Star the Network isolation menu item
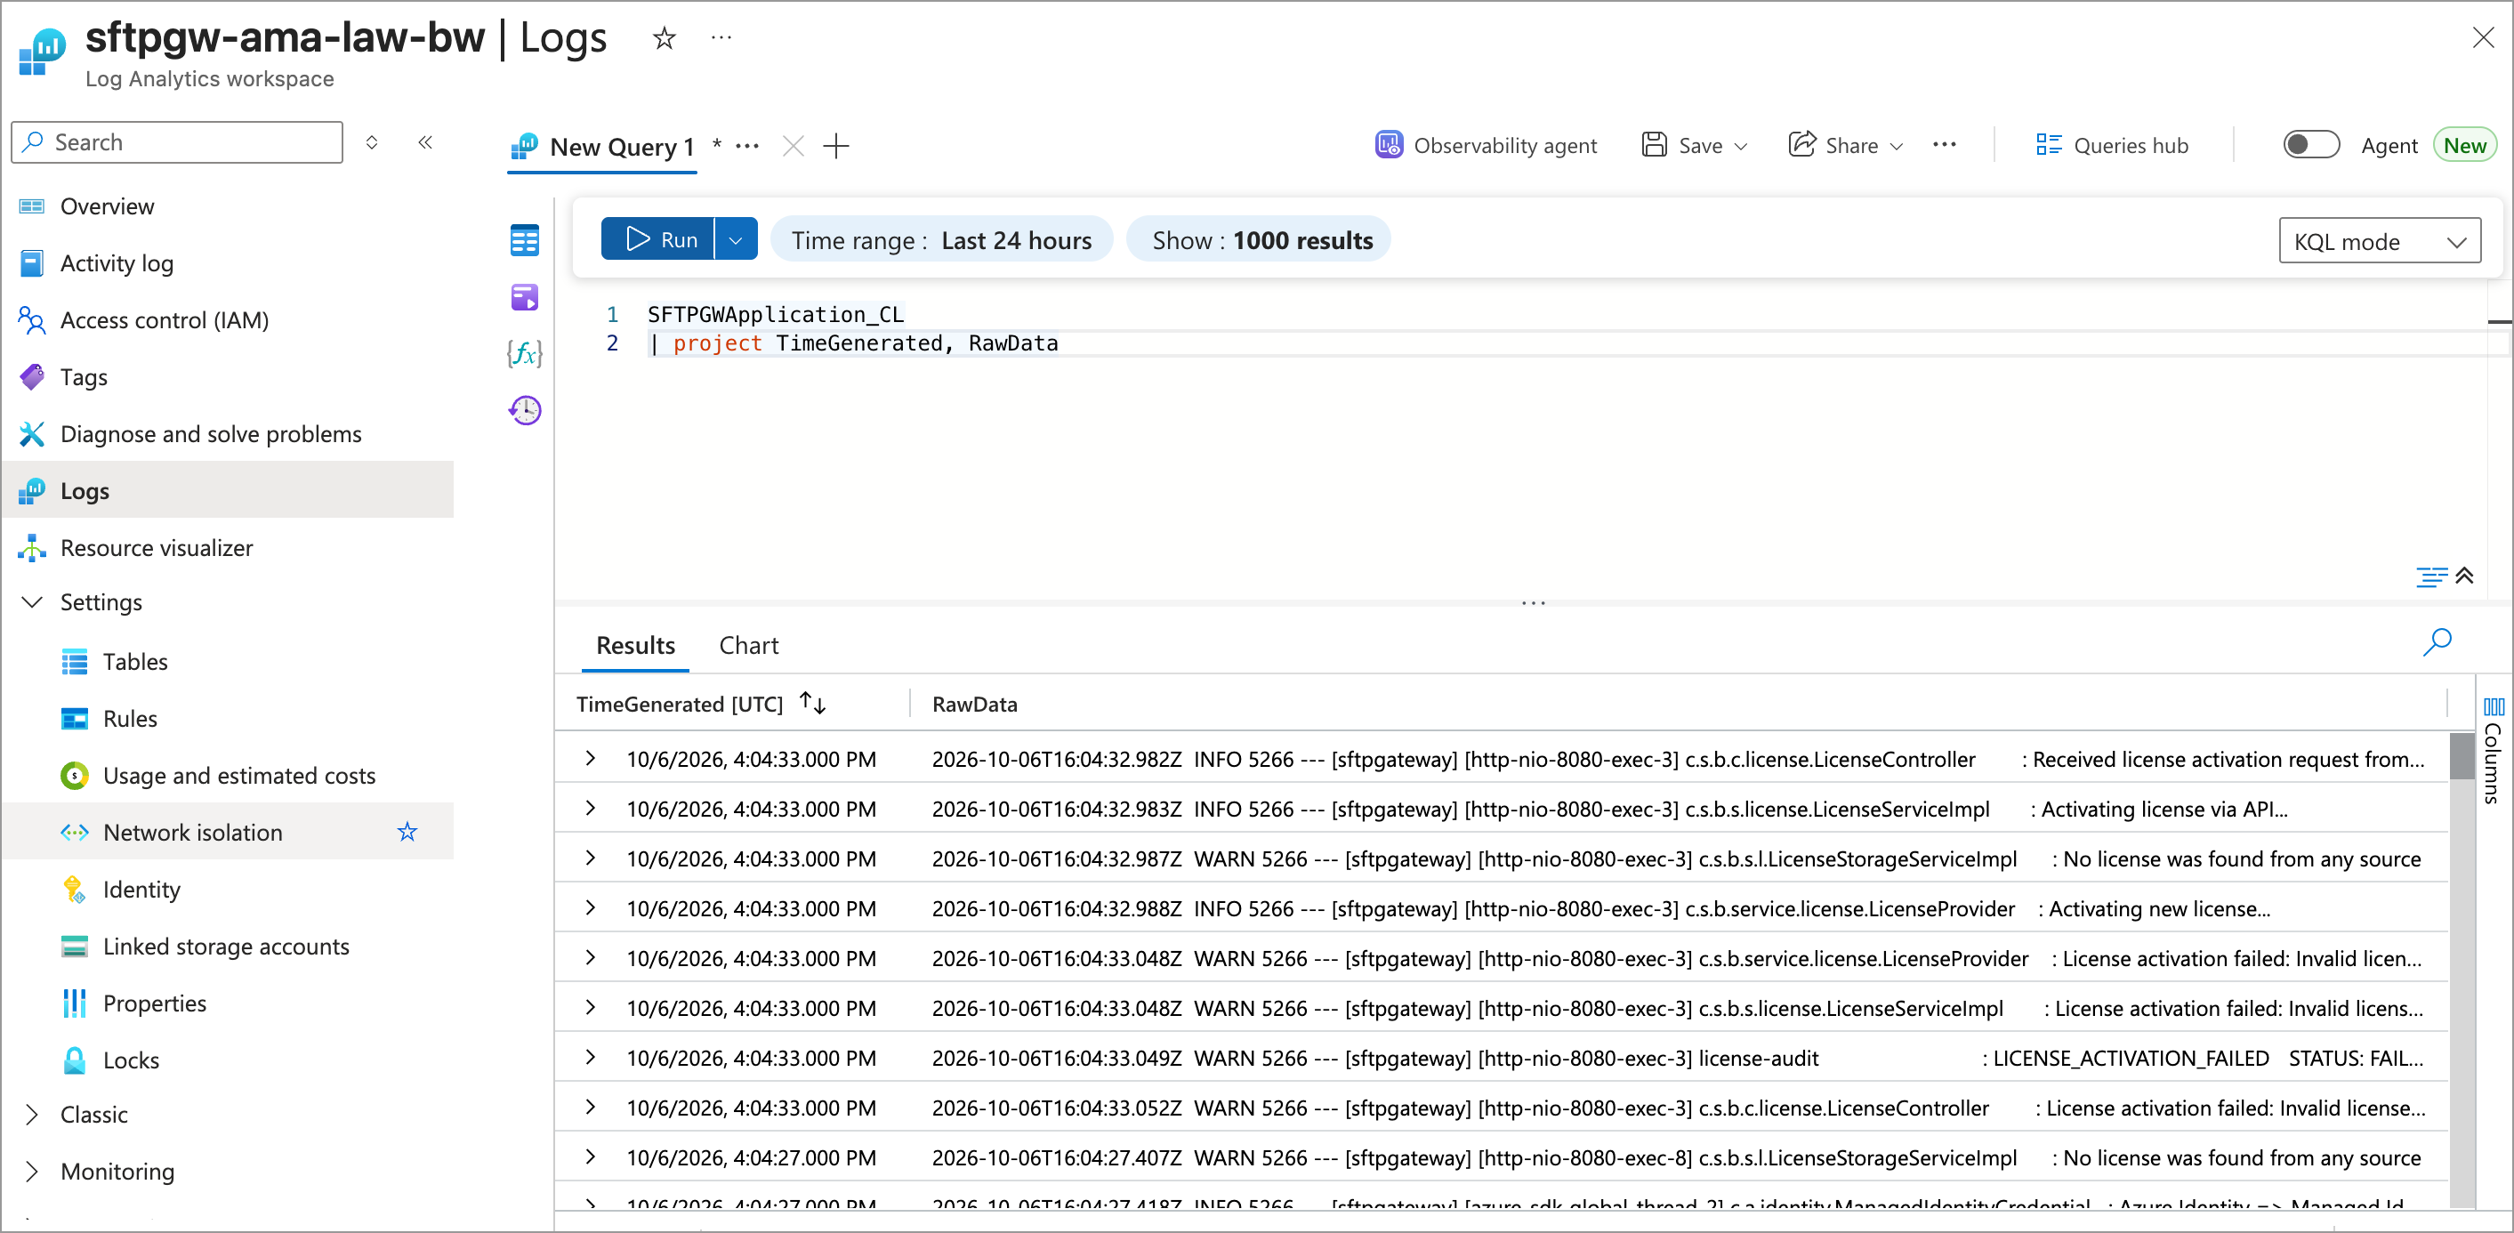The width and height of the screenshot is (2514, 1233). coord(407,832)
